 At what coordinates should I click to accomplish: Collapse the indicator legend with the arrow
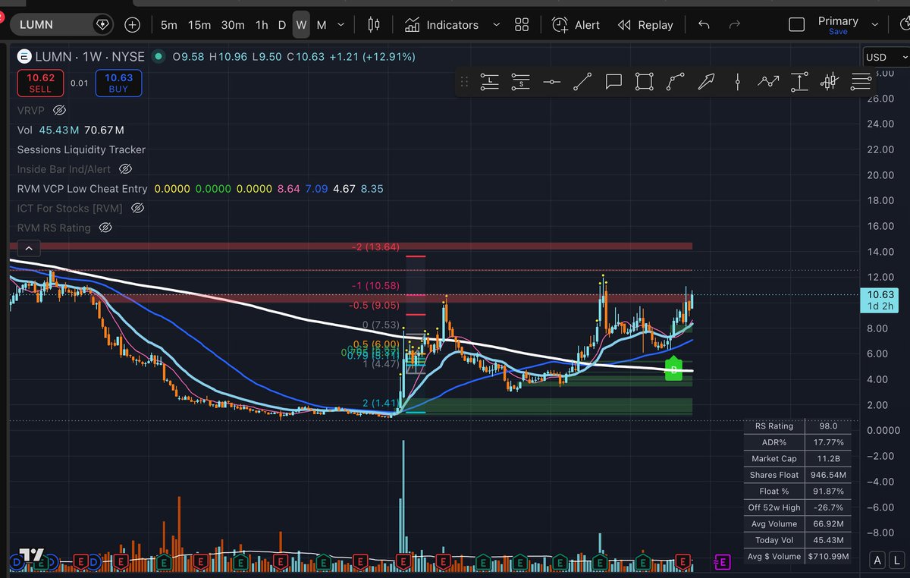coord(28,248)
